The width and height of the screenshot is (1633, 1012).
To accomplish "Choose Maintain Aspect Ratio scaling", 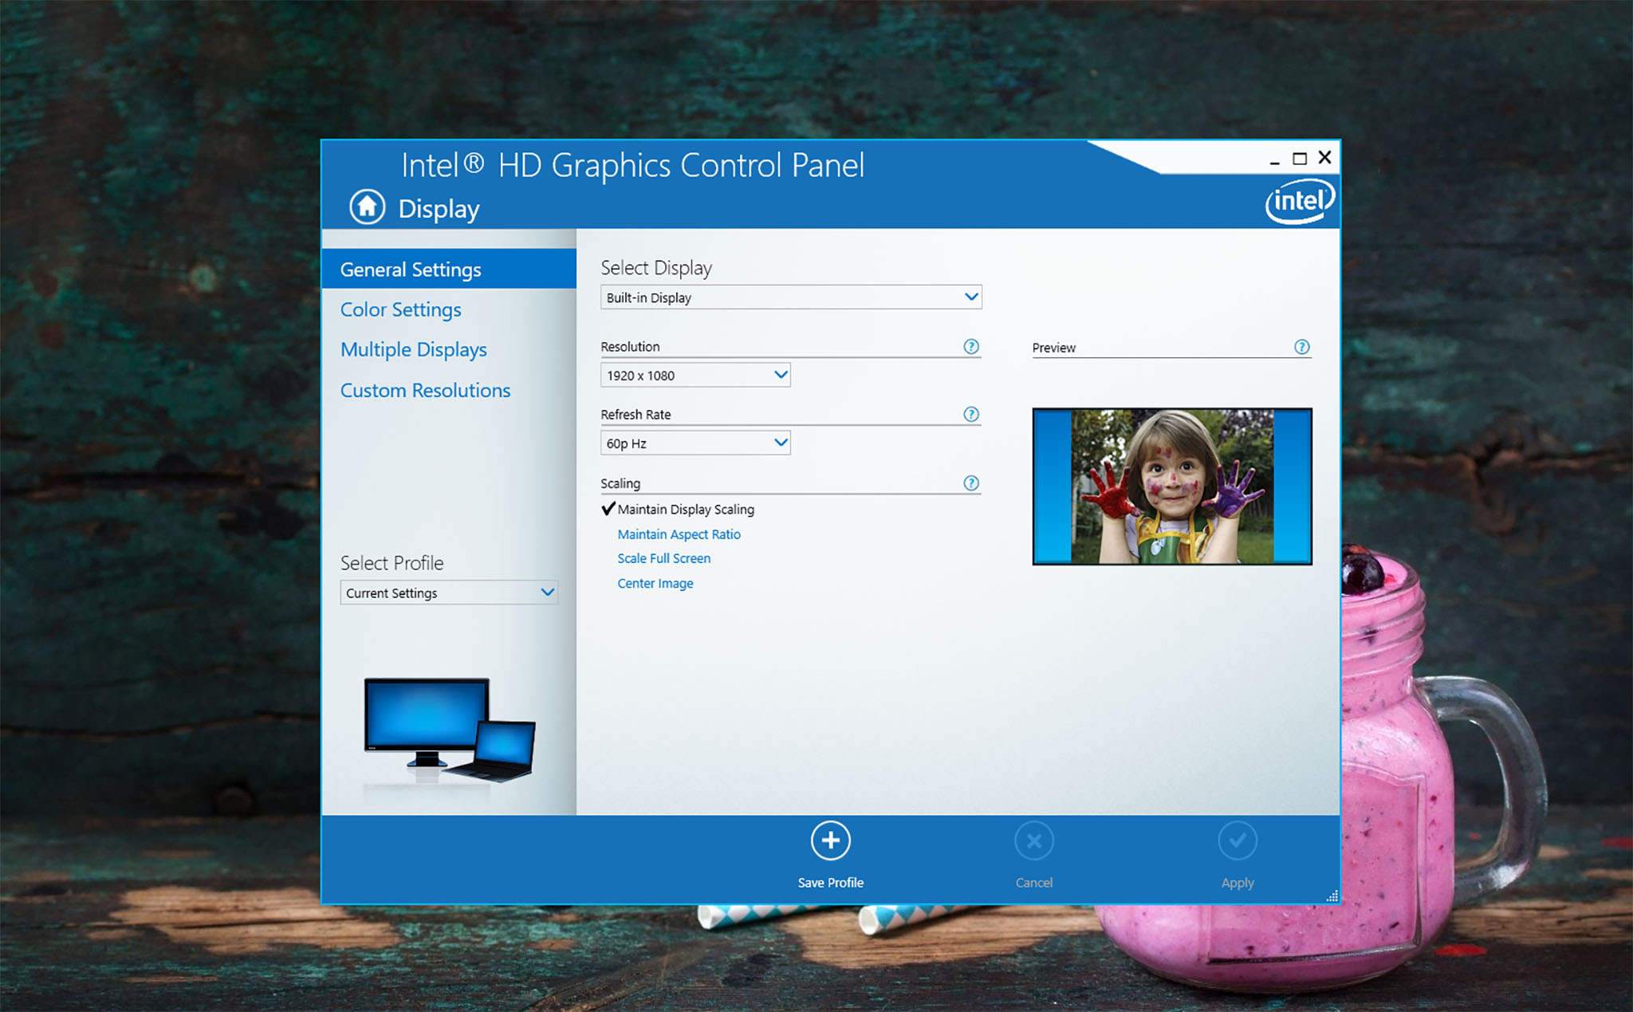I will coord(679,534).
